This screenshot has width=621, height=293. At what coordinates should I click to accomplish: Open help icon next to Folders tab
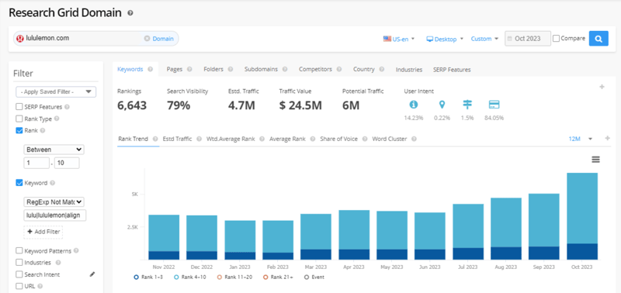[230, 69]
